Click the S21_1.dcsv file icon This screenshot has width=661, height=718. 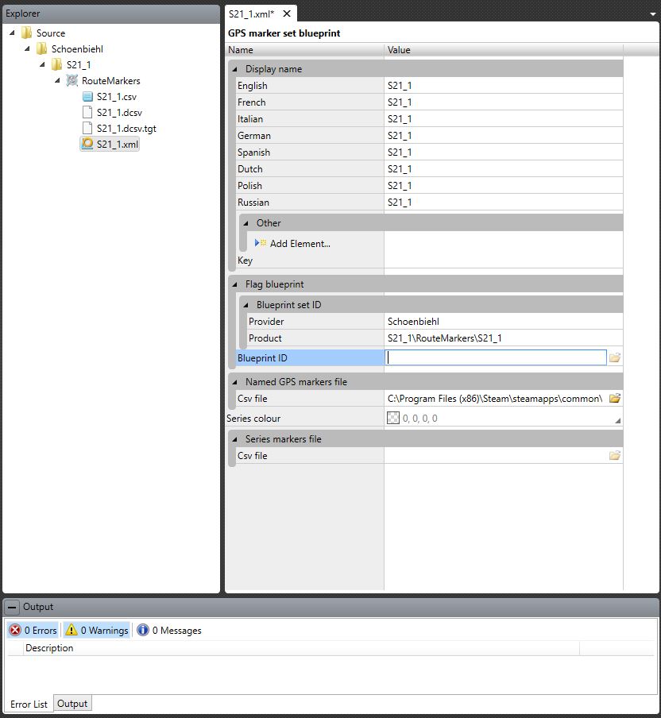[87, 112]
